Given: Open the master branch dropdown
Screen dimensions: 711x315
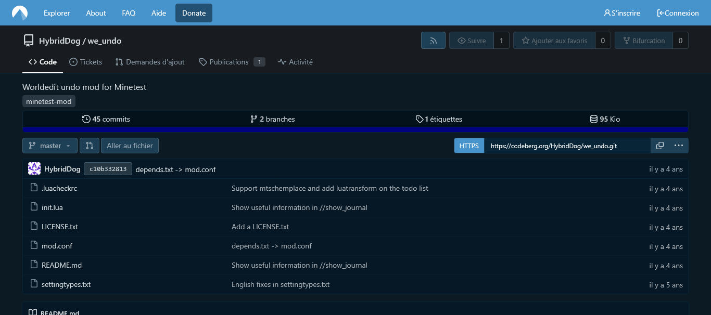Looking at the screenshot, I should 50,146.
